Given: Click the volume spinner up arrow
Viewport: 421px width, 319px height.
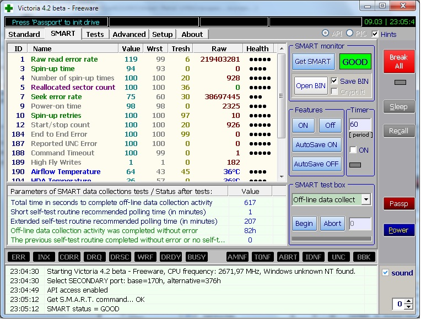Looking at the screenshot, I should click(408, 301).
